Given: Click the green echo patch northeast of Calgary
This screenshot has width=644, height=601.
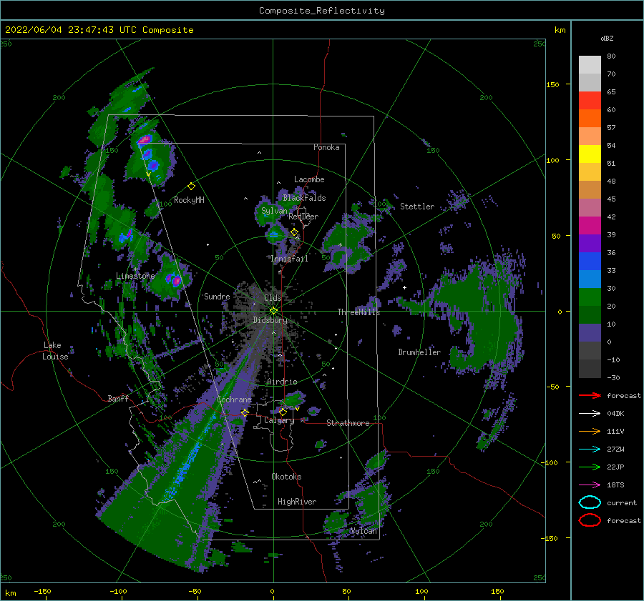Looking at the screenshot, I should tap(293, 399).
